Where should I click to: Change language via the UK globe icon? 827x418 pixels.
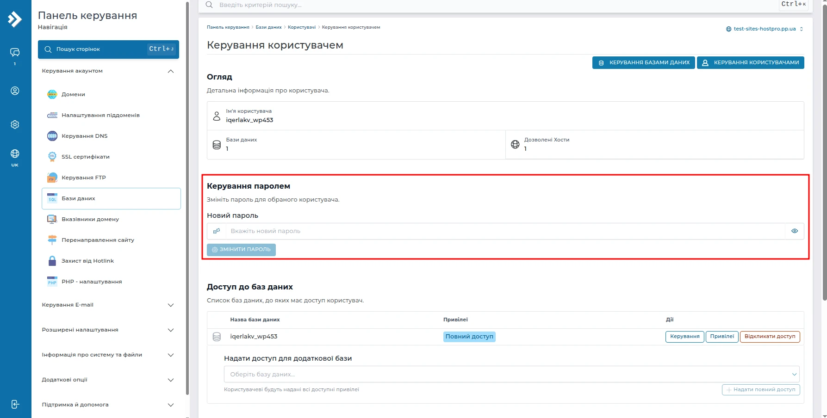click(x=15, y=154)
